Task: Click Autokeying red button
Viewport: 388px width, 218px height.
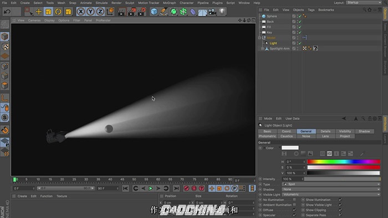Action: [194, 188]
